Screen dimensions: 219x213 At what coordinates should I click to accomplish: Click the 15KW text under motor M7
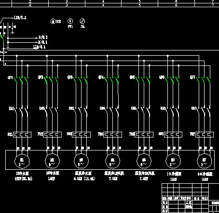click(205, 179)
